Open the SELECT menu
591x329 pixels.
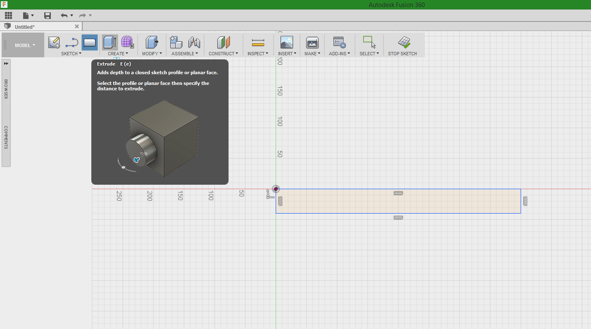coord(369,54)
